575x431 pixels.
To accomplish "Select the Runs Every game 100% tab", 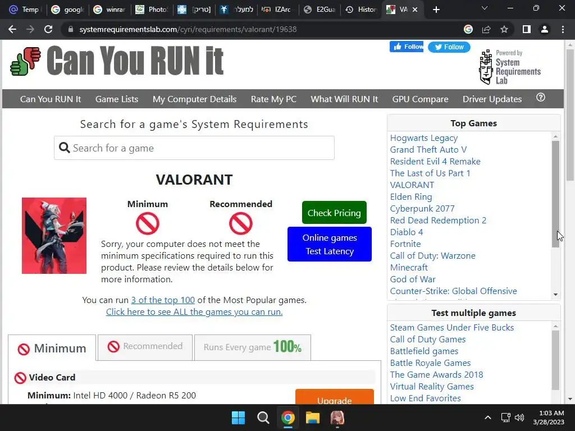I will [x=252, y=347].
